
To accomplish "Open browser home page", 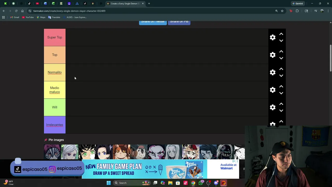I will point(22,11).
